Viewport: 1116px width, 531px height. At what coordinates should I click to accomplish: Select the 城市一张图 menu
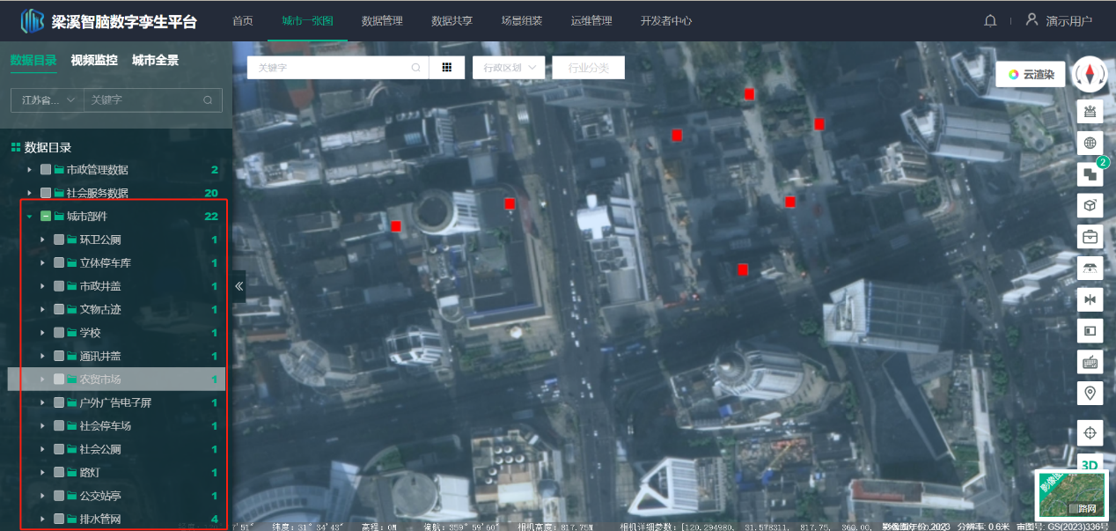[x=307, y=21]
